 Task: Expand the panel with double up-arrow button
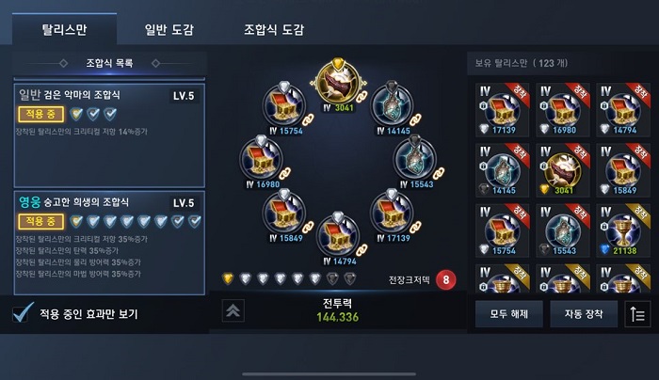pos(233,311)
